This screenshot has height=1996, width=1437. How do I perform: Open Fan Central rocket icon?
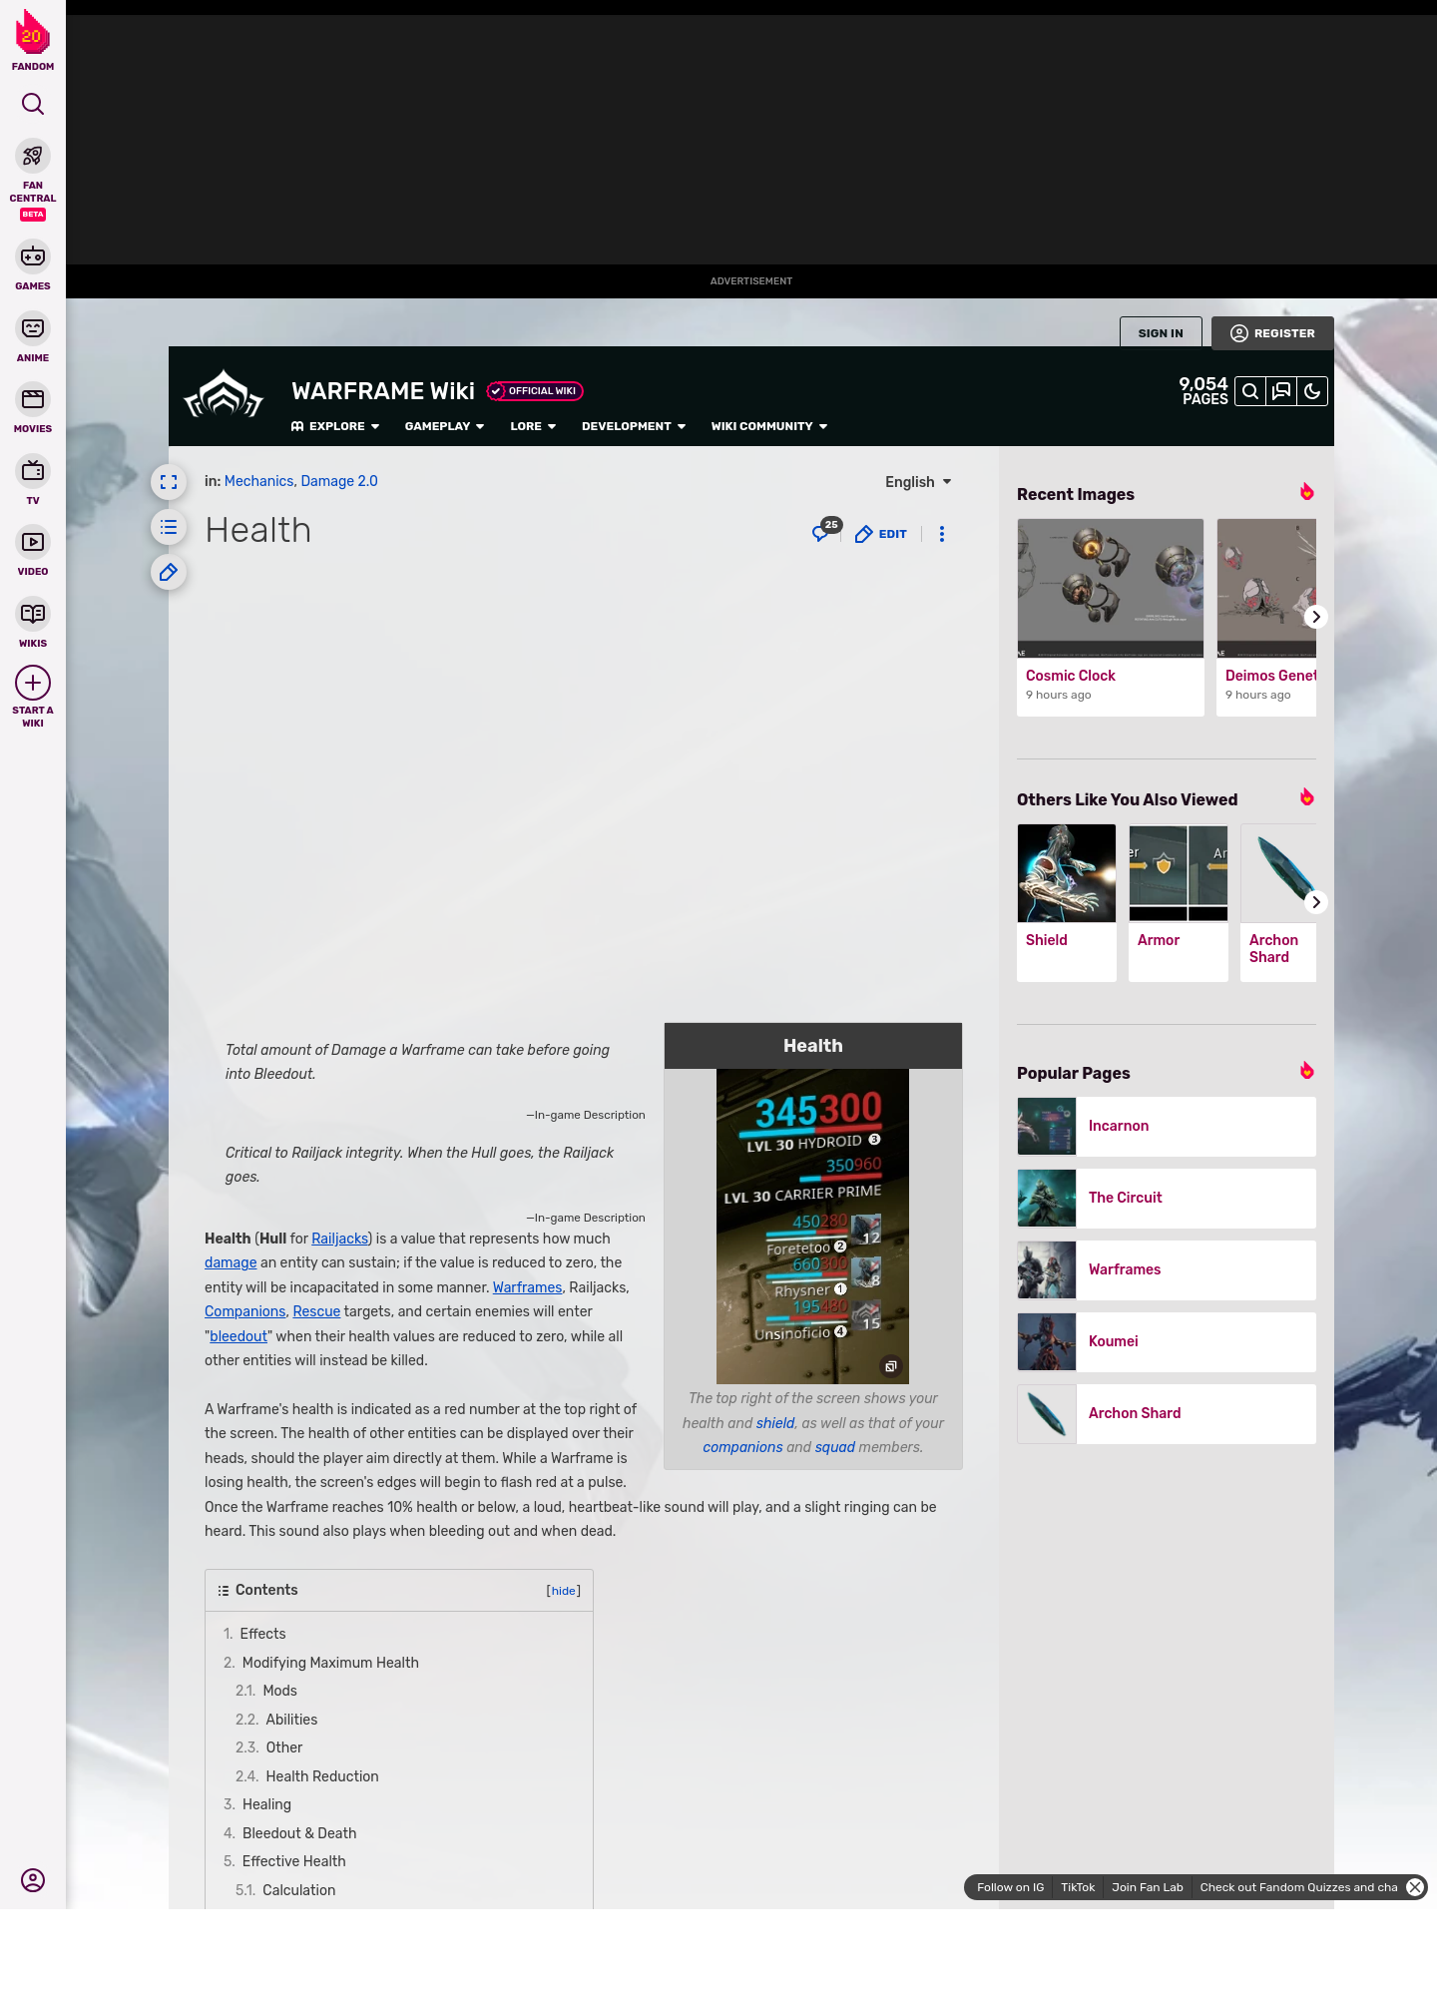pos(33,157)
